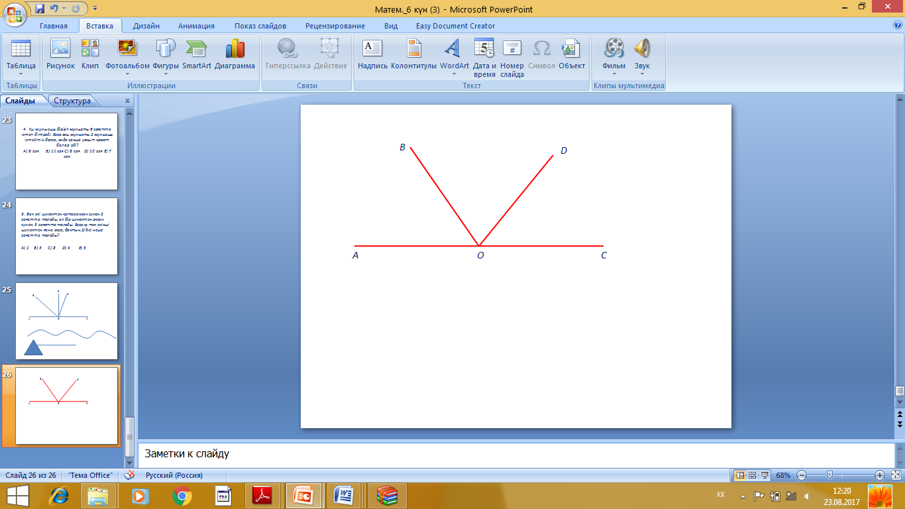The image size is (905, 509).
Task: Click the zoom level slider
Action: [829, 475]
